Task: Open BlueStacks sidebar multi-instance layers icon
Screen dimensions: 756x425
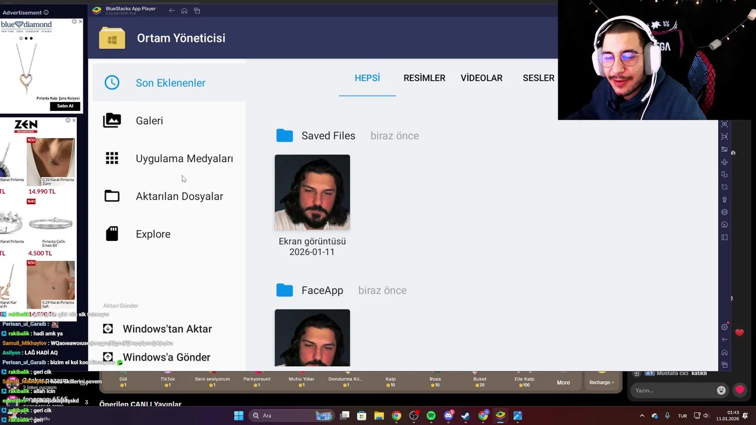Action: click(725, 212)
